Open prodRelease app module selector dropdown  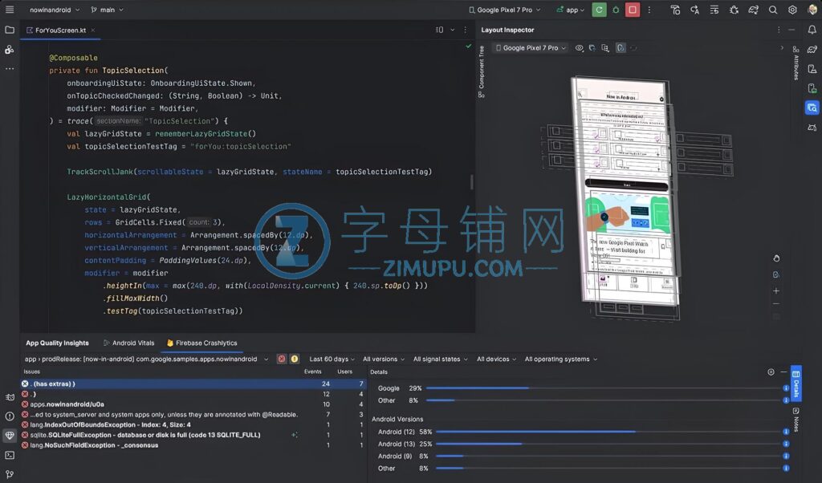146,359
